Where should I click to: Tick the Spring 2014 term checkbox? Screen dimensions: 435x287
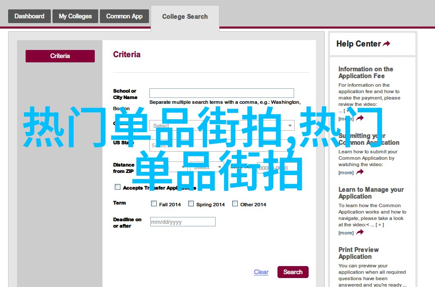[191, 204]
